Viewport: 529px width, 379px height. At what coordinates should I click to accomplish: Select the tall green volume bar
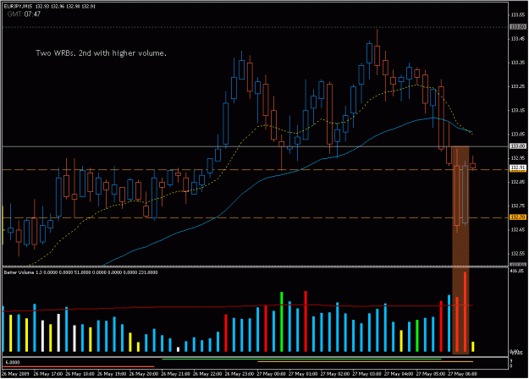[x=282, y=322]
